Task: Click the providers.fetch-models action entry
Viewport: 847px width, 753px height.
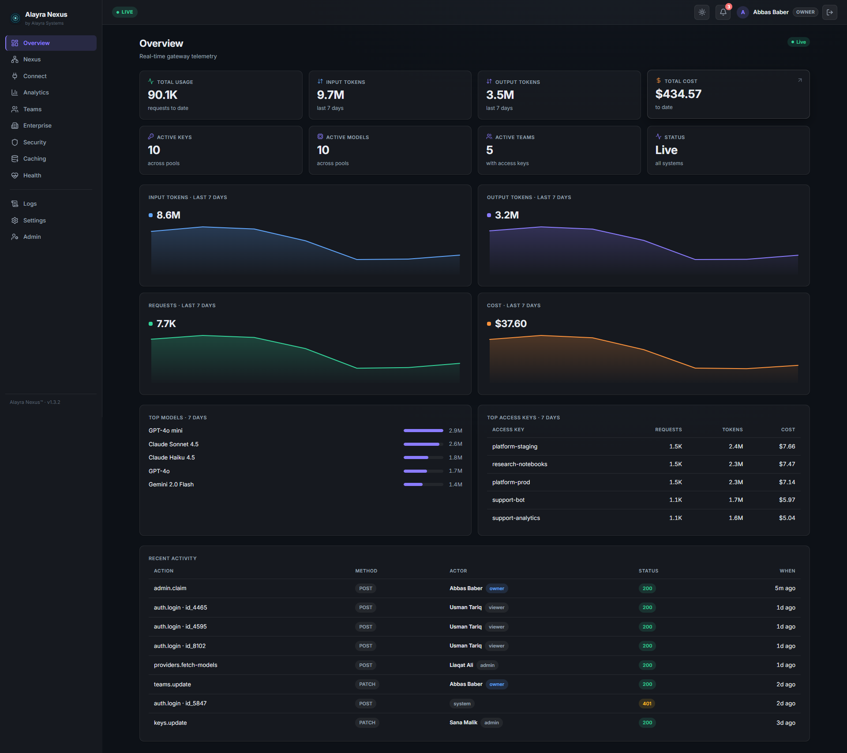Action: pos(186,665)
